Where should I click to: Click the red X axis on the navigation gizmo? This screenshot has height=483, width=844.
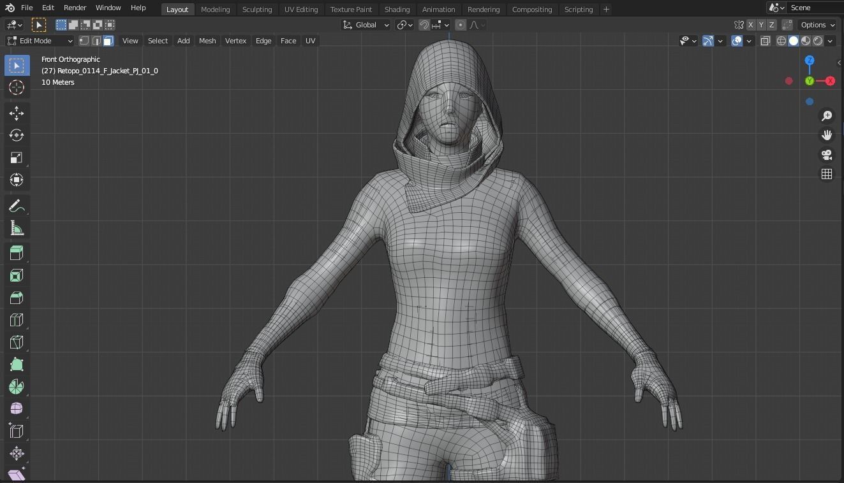[829, 81]
